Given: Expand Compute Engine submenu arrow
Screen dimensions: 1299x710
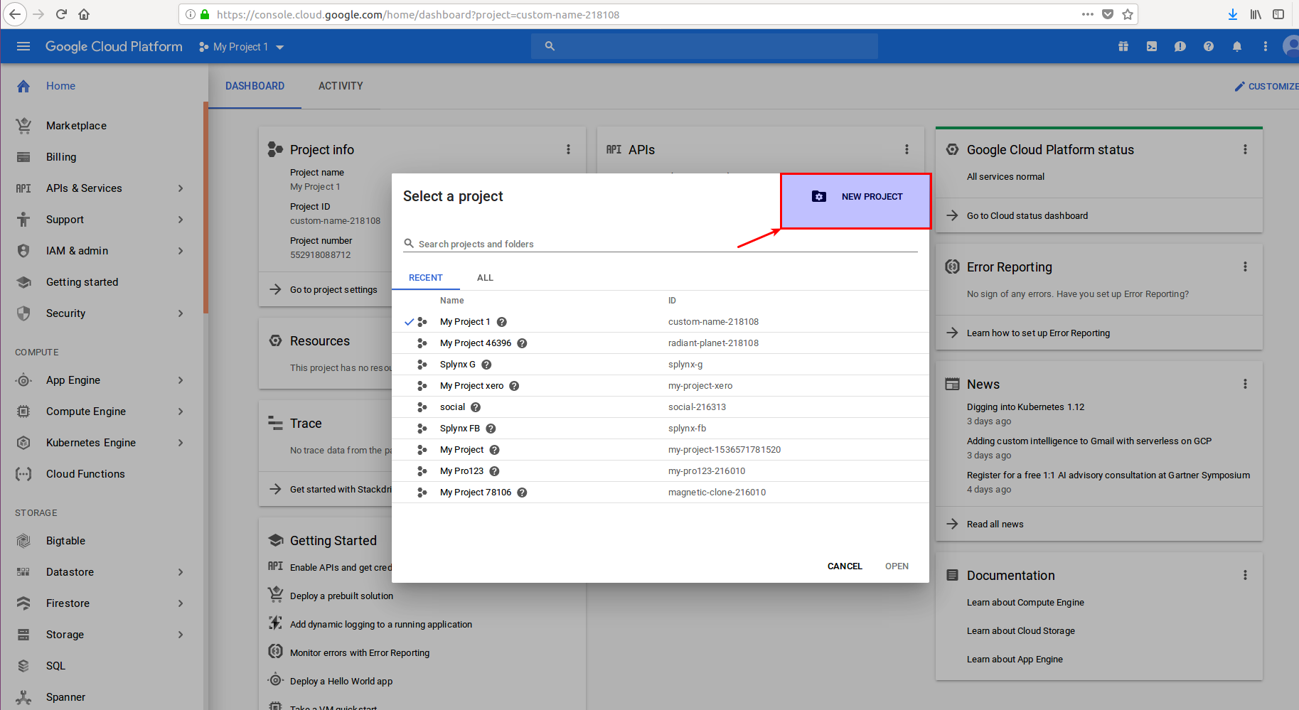Looking at the screenshot, I should pyautogui.click(x=181, y=412).
